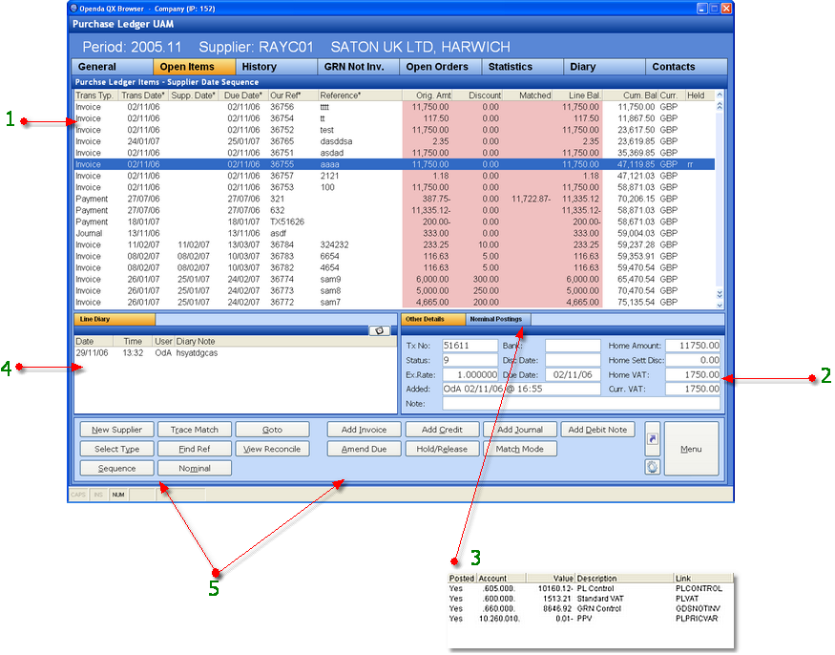Screen dimensions: 835x655
Task: Open the GRN Not Inv. tab
Action: [x=359, y=67]
